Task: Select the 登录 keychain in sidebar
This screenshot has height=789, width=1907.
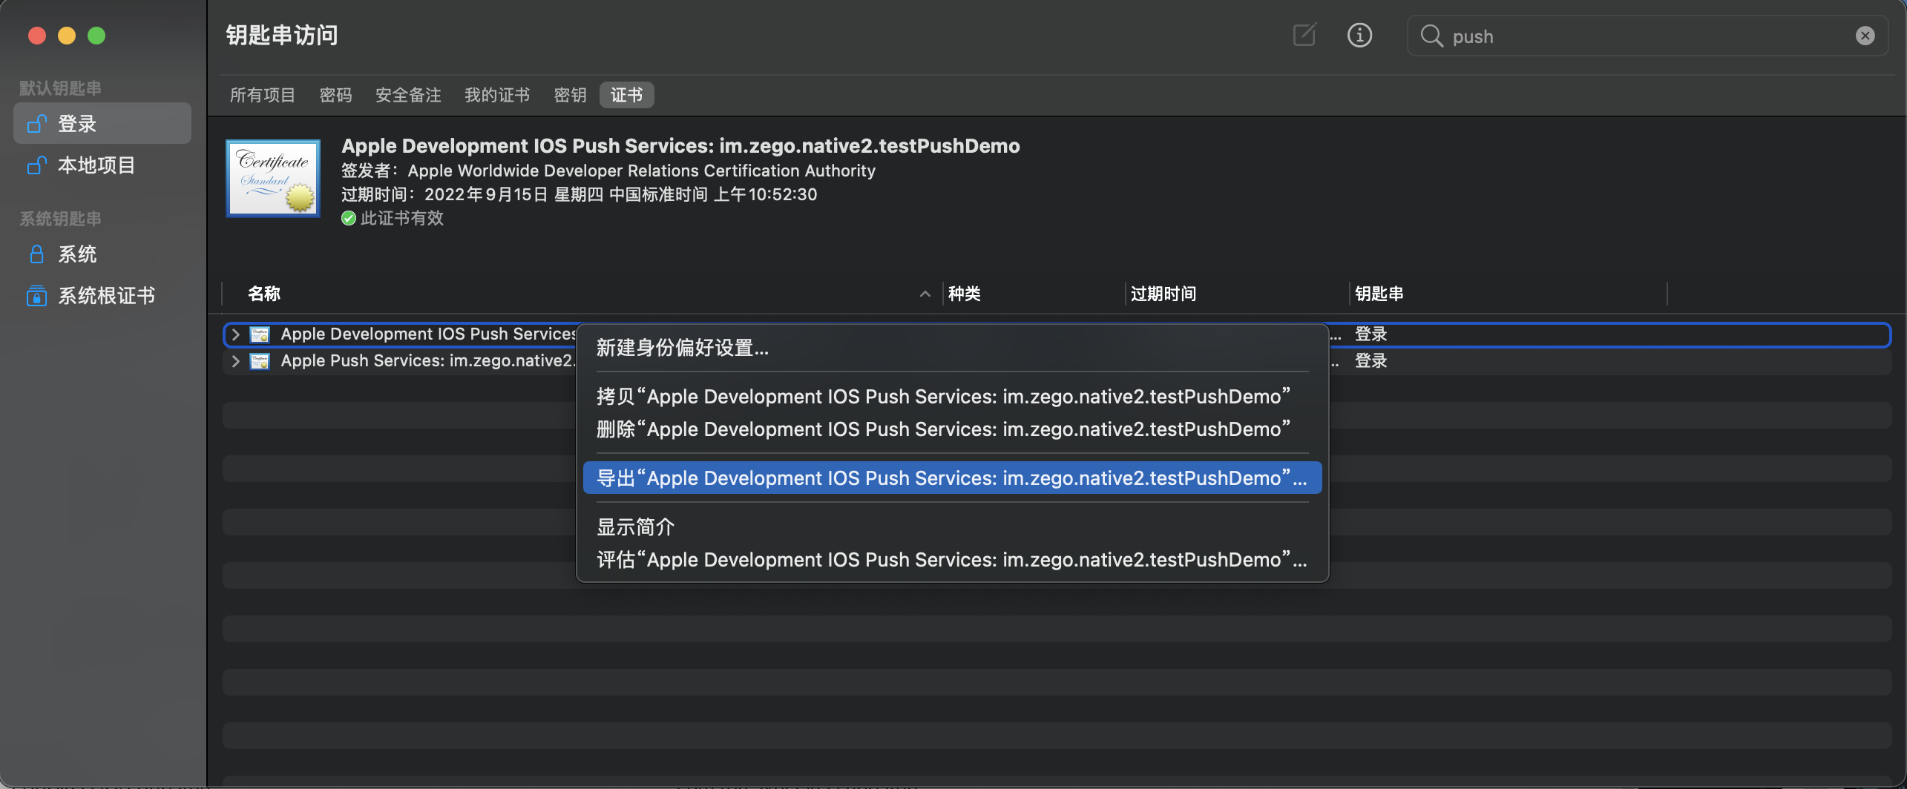Action: [x=102, y=123]
